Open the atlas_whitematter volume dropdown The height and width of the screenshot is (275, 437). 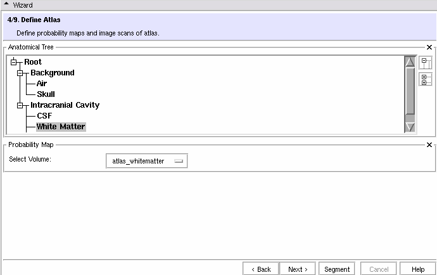coord(147,161)
